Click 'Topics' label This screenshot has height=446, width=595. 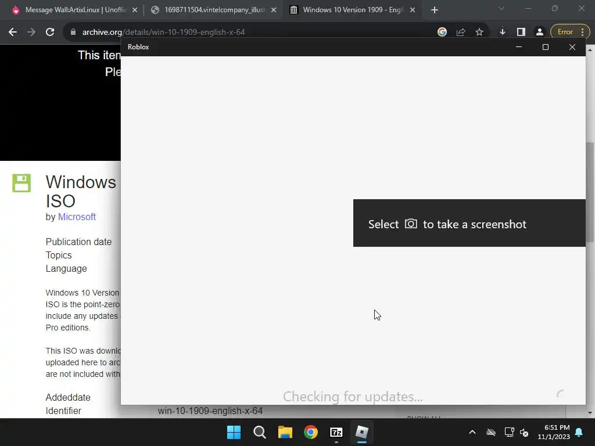tap(59, 256)
